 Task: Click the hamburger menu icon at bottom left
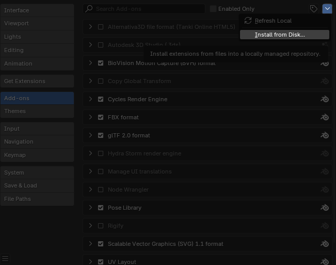click(x=5, y=258)
